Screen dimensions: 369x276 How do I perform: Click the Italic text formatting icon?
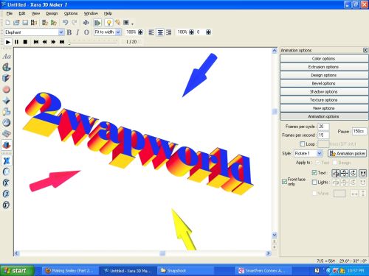tap(77, 32)
